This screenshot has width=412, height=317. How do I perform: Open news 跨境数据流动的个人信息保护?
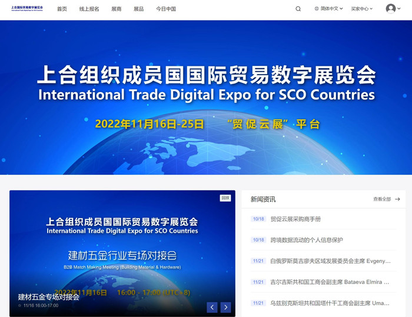pyautogui.click(x=307, y=240)
